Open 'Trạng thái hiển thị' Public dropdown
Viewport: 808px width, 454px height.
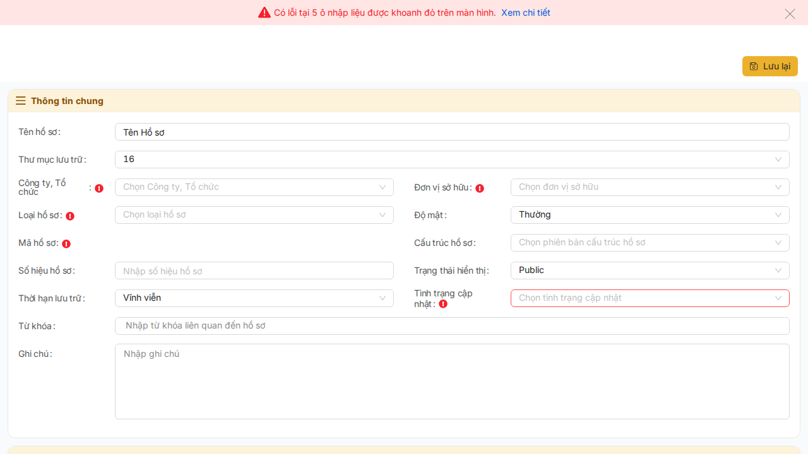(650, 271)
